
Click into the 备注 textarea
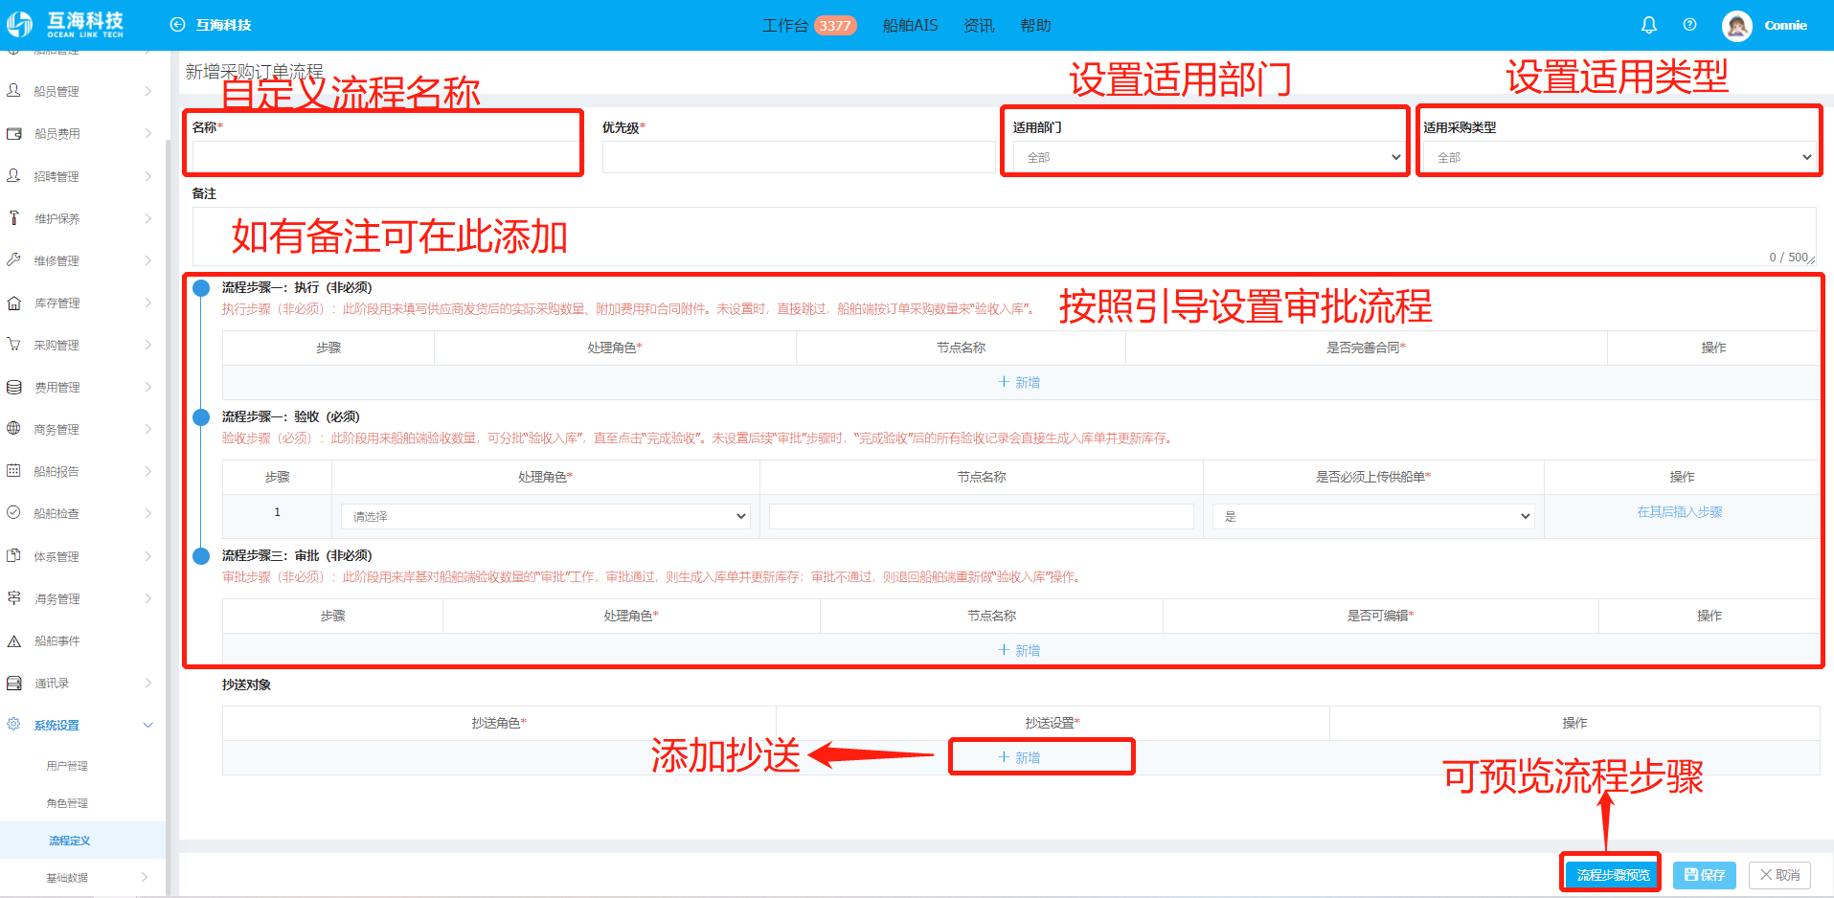point(1005,236)
